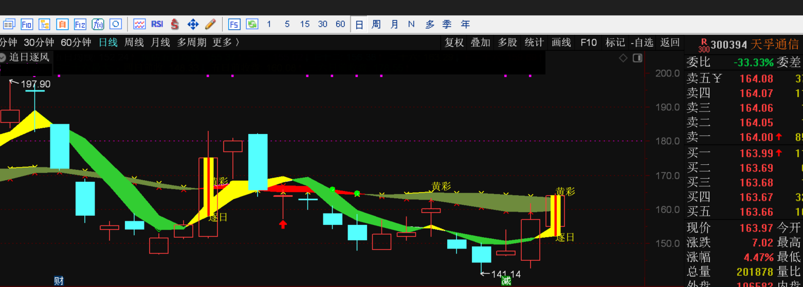Switch to the 月线 tab
803x287 pixels.
[x=160, y=43]
